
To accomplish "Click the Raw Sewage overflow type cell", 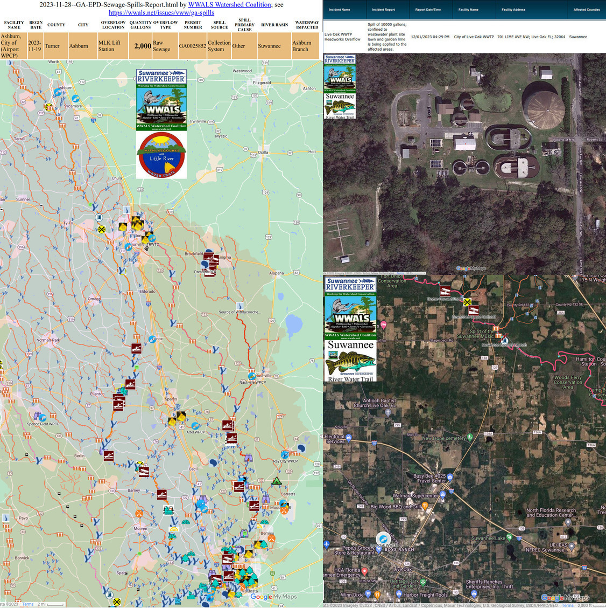I will tap(165, 46).
